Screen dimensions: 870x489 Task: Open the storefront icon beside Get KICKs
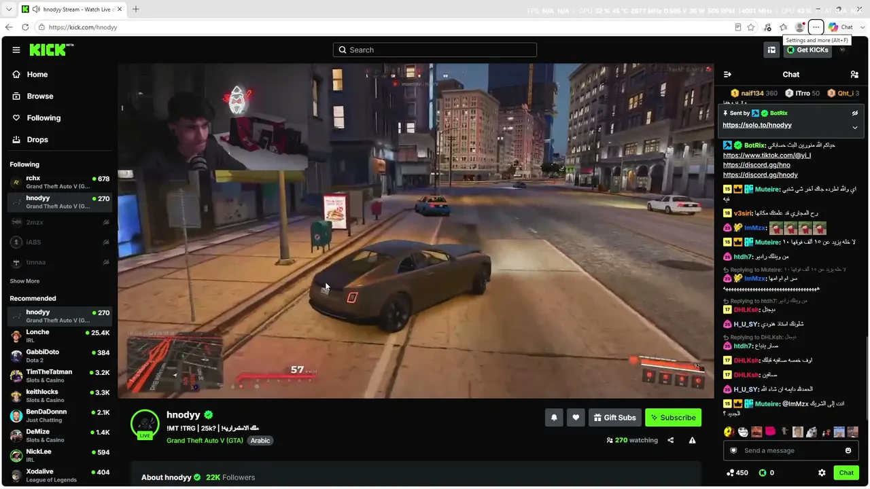coord(771,50)
